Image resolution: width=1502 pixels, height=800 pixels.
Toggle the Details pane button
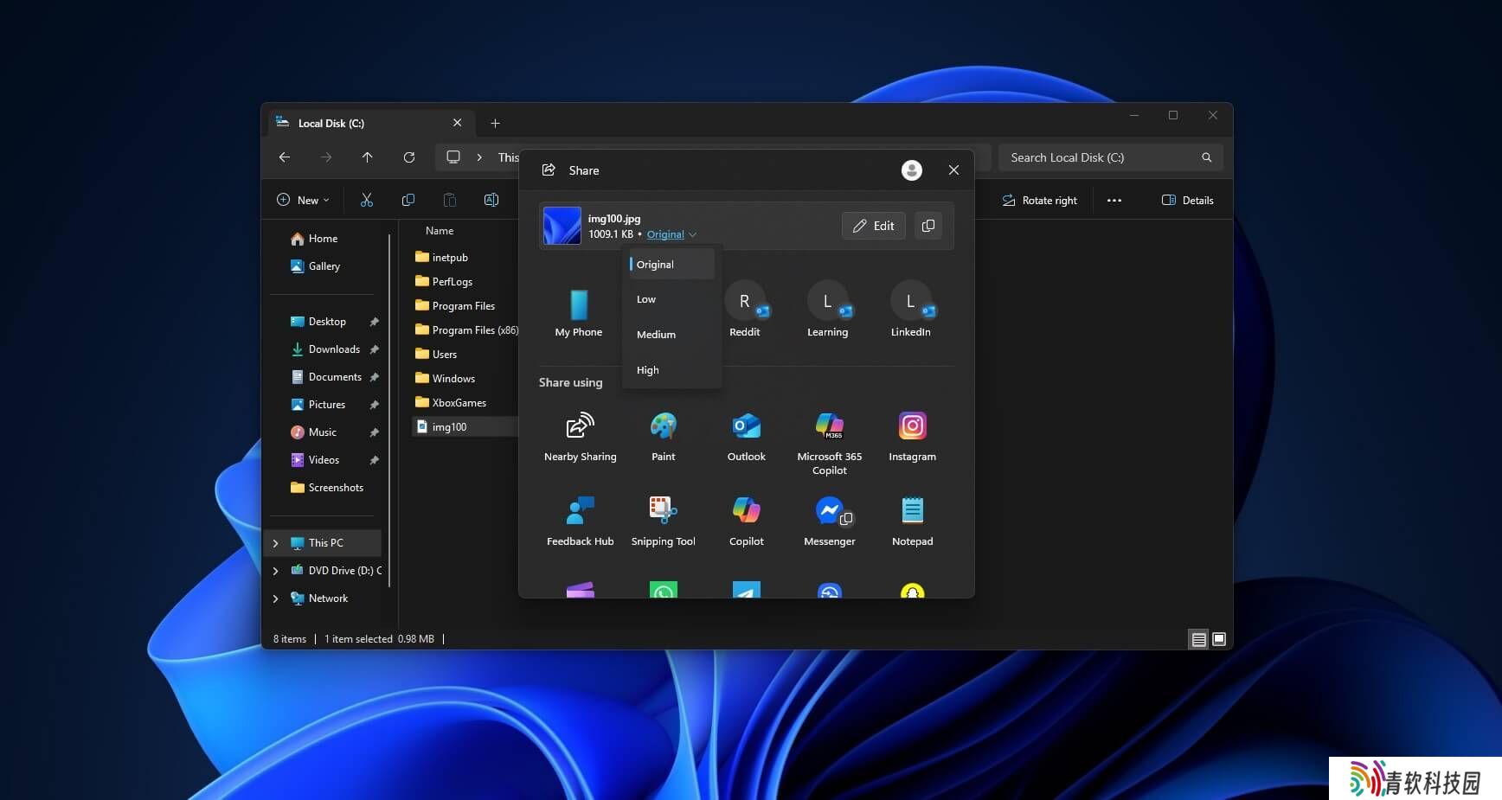coord(1187,201)
